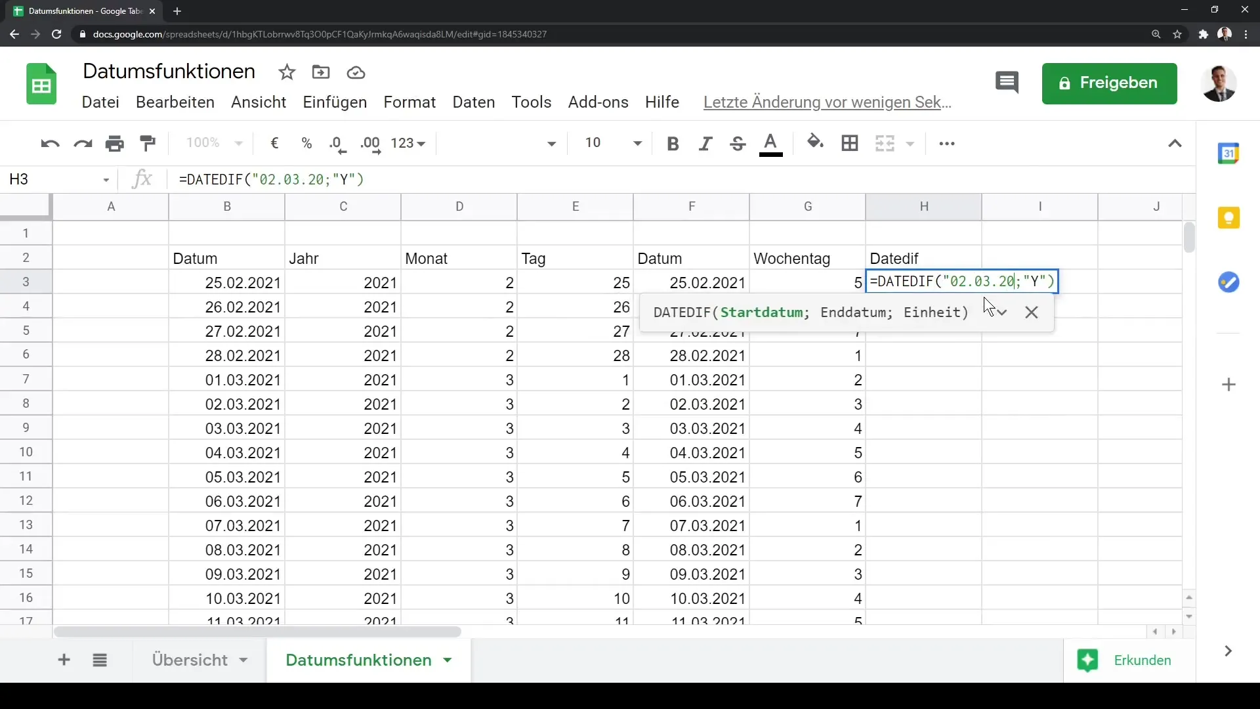Image resolution: width=1260 pixels, height=709 pixels.
Task: Toggle bold formatting
Action: [673, 143]
